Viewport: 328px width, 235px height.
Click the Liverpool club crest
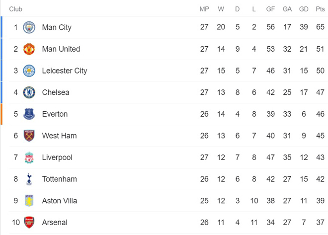click(29, 157)
